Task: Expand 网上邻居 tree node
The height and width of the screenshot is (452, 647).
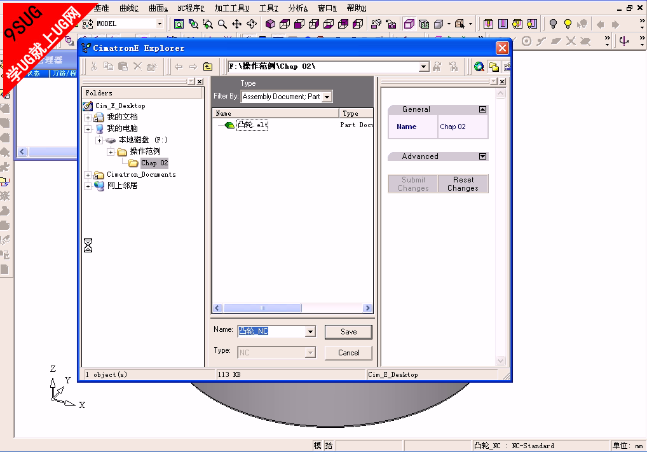Action: (88, 186)
